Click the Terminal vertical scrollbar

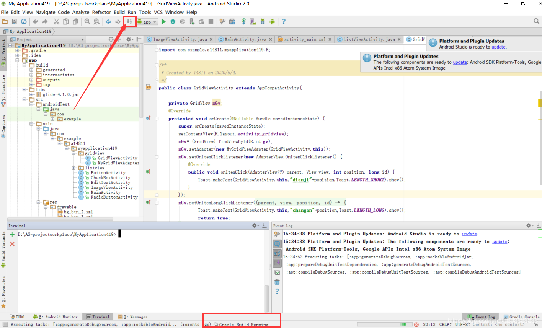tap(267, 299)
